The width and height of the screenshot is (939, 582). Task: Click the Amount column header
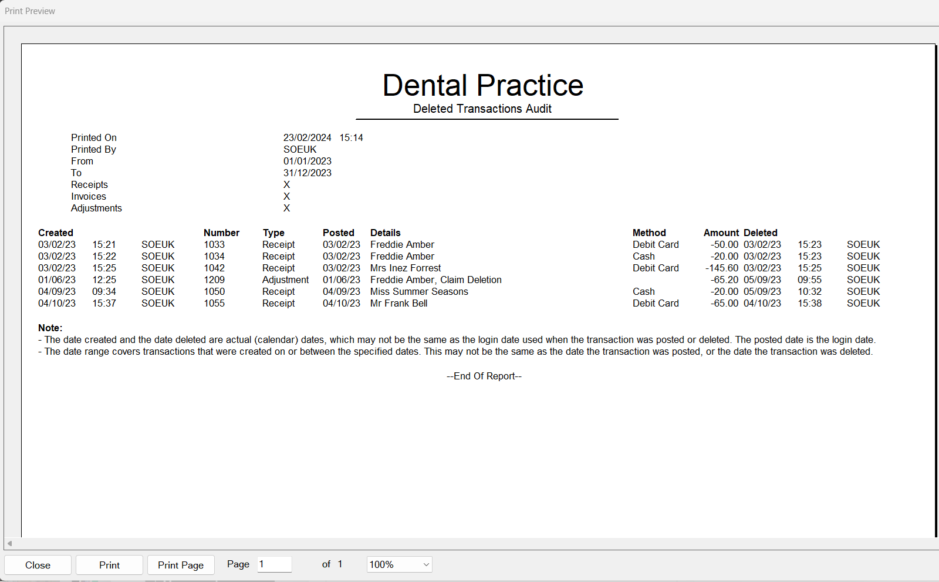pos(721,233)
